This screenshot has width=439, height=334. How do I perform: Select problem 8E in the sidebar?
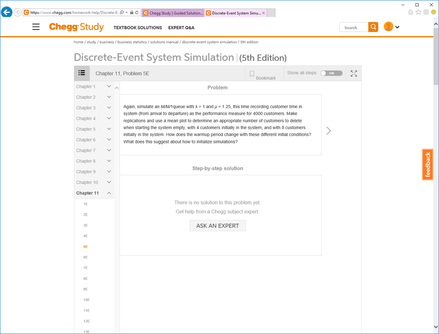tap(85, 278)
